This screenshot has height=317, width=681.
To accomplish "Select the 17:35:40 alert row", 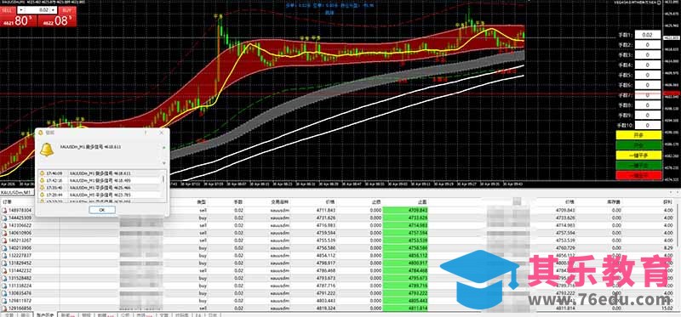I will (x=100, y=188).
